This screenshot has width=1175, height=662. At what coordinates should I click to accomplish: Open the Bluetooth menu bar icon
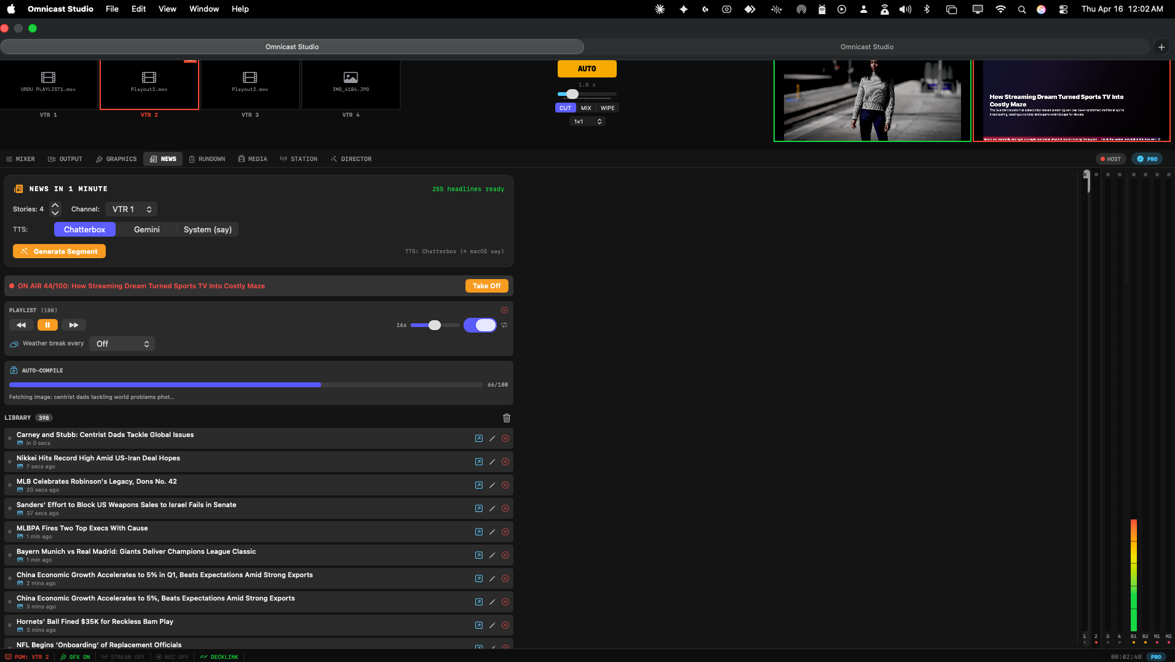click(927, 9)
